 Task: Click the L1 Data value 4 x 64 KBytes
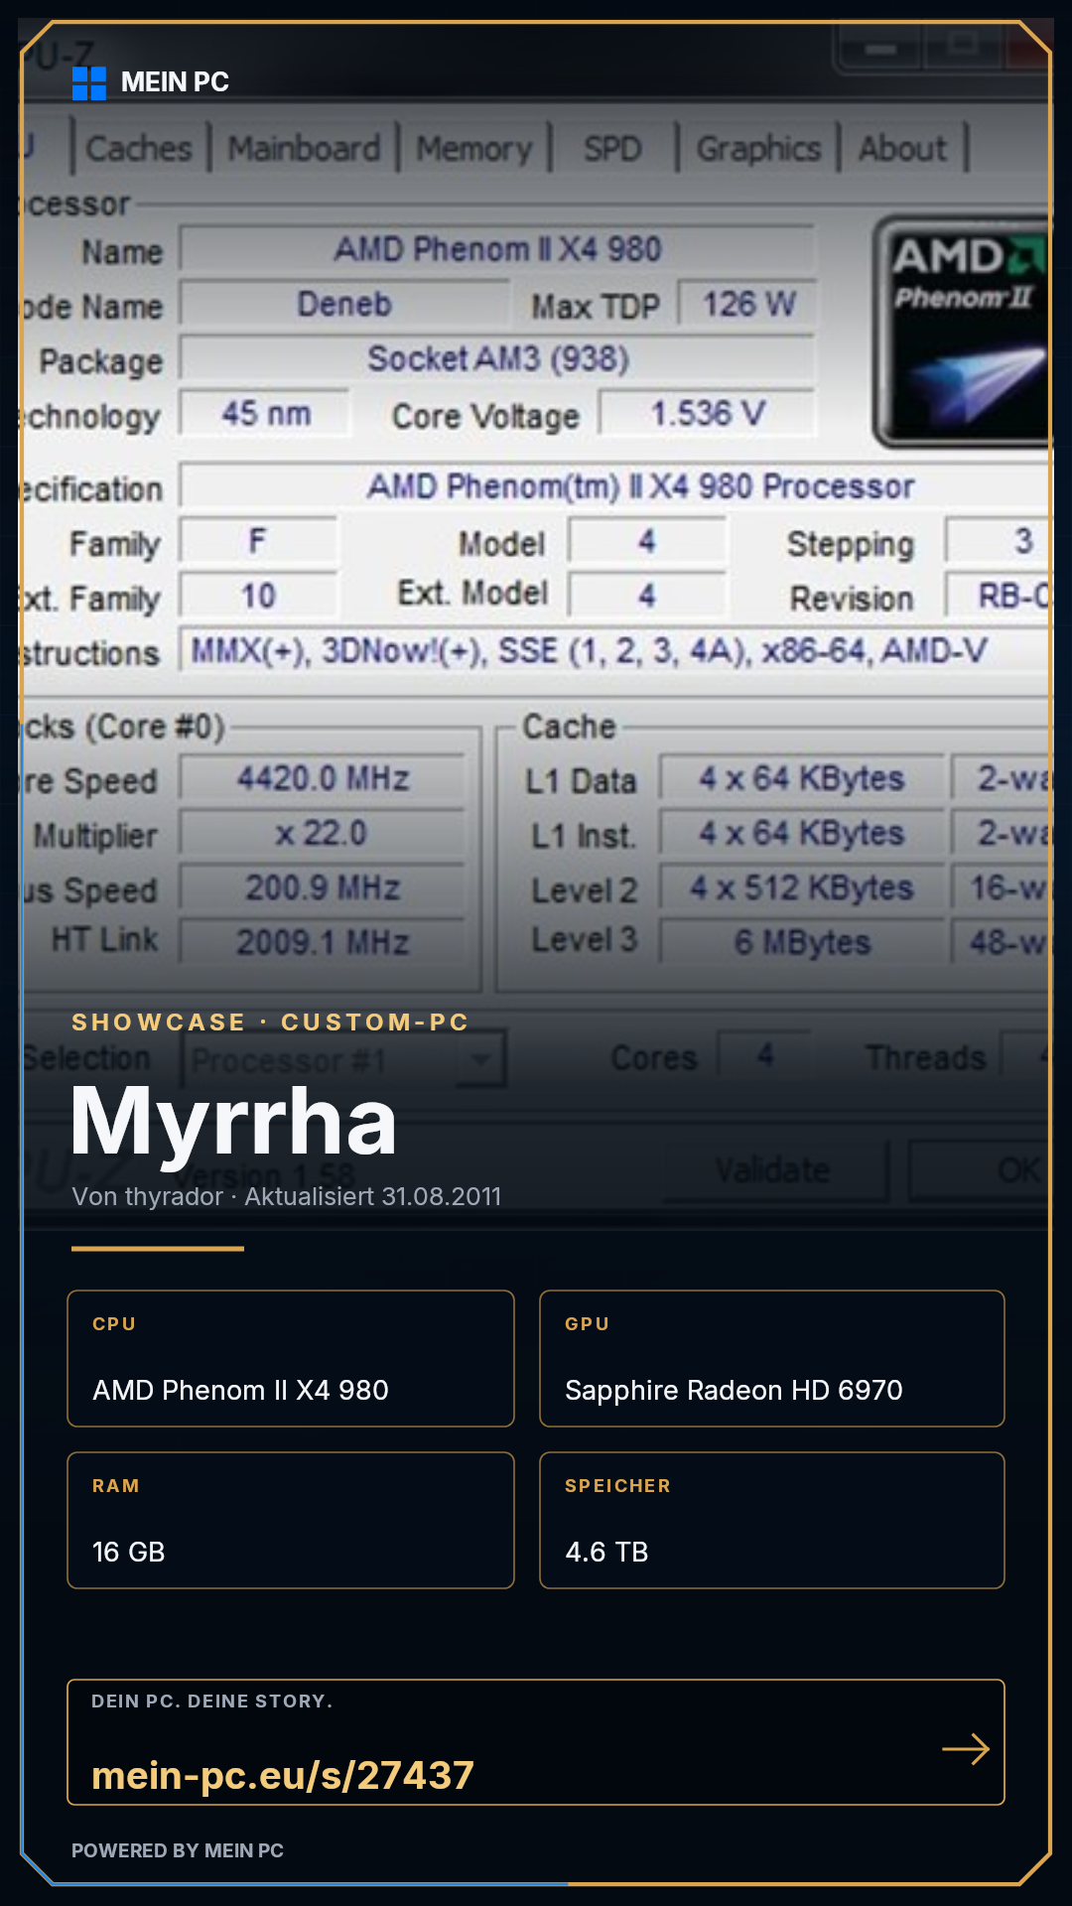point(802,778)
